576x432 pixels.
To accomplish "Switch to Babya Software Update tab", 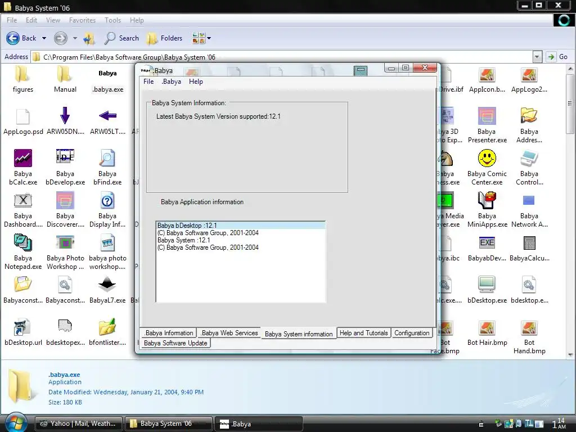I will [175, 343].
